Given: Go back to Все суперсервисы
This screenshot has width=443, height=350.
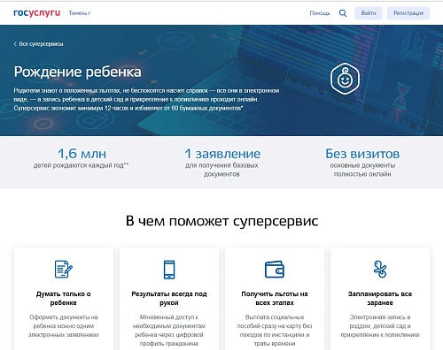Looking at the screenshot, I should click(x=41, y=44).
